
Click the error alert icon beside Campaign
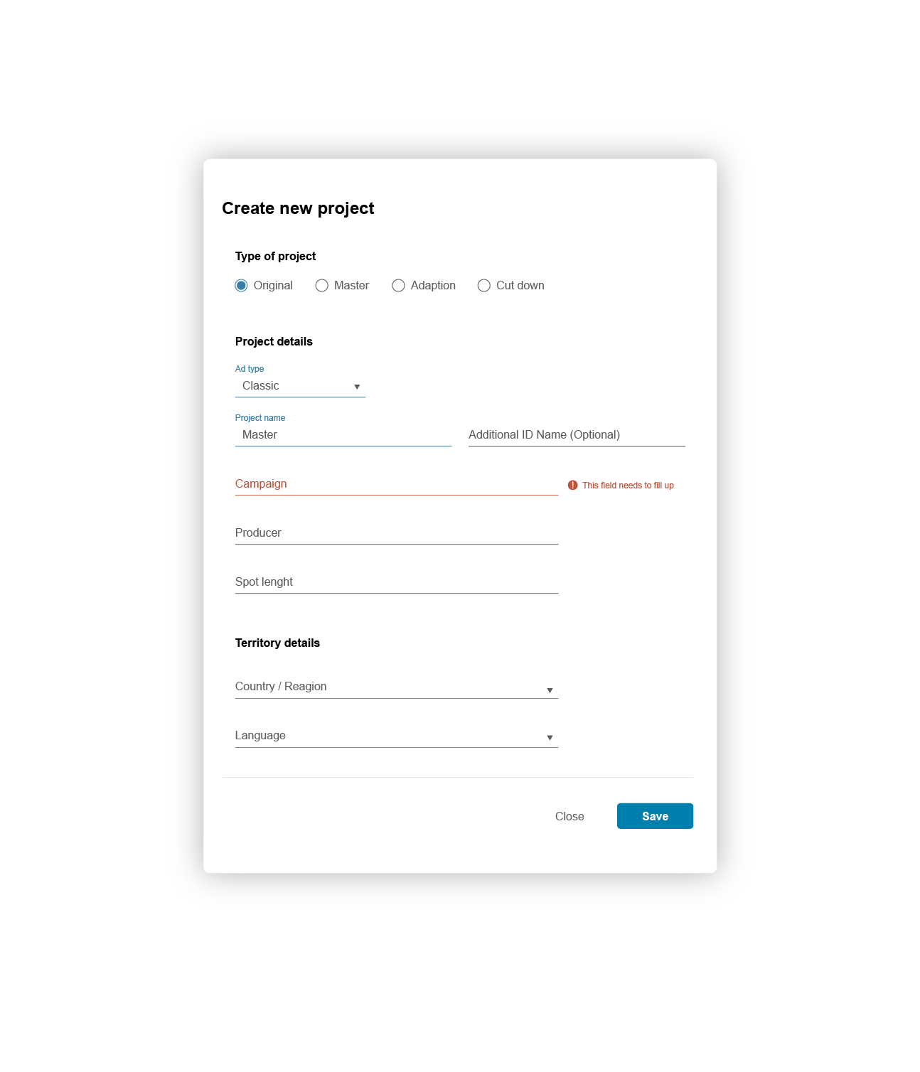tap(573, 484)
